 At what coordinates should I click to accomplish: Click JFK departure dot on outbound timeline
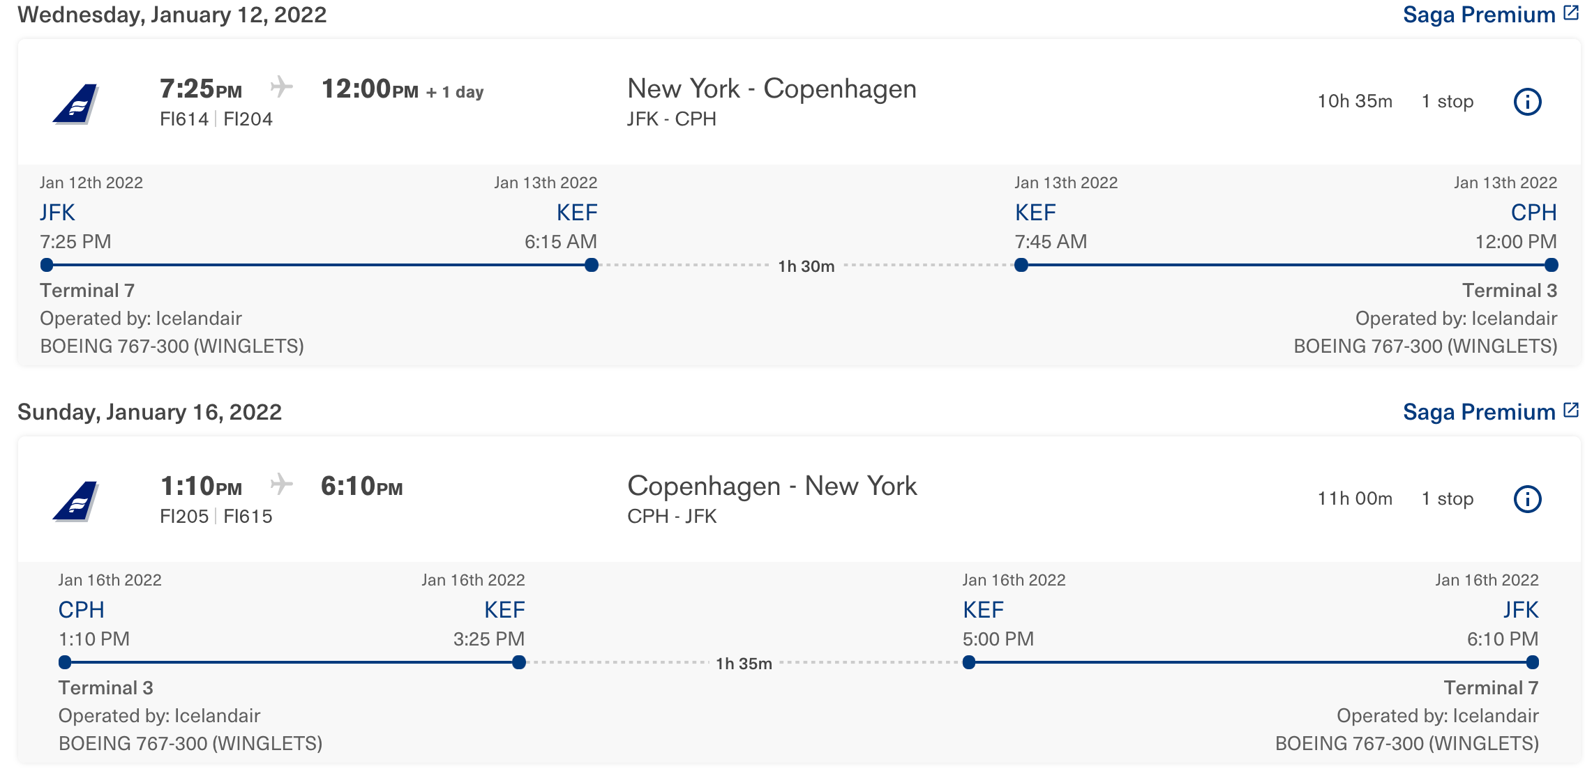click(x=47, y=265)
